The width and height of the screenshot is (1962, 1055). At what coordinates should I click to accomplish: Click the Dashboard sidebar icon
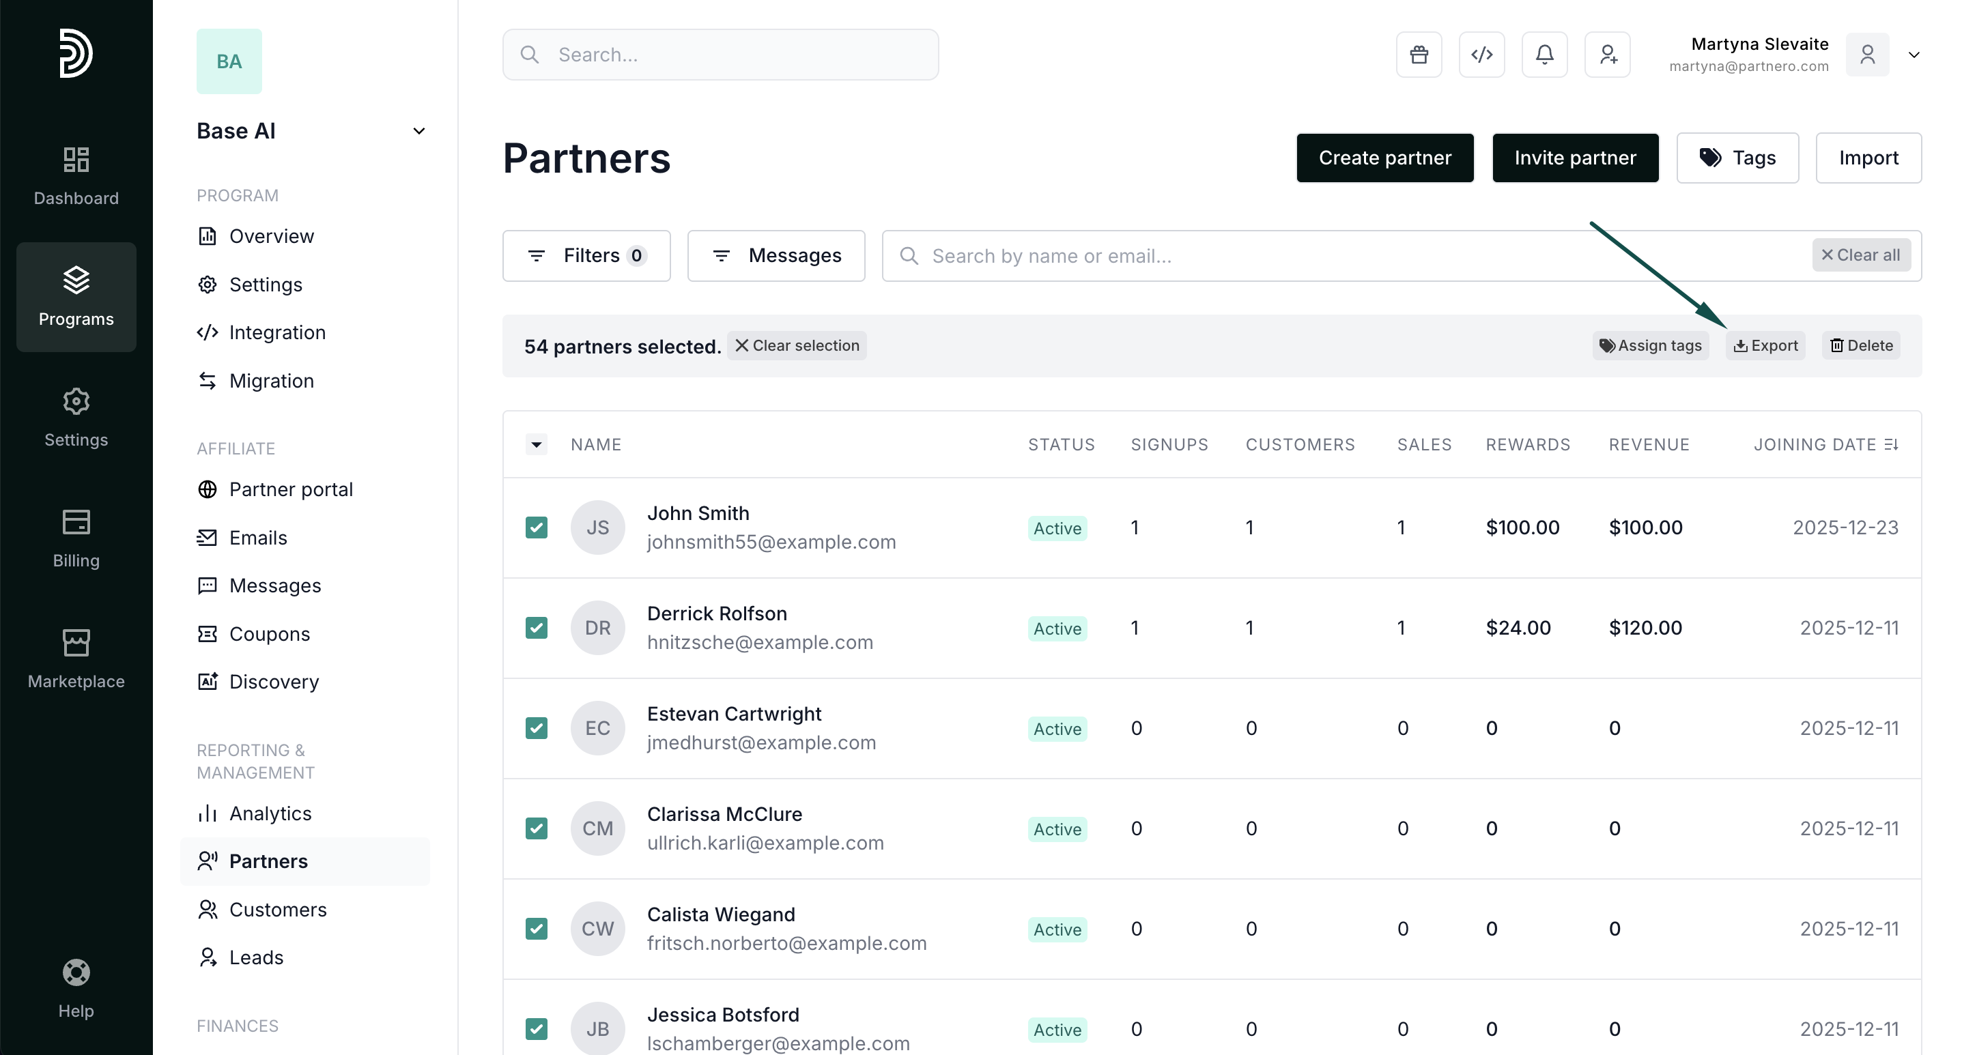76,175
